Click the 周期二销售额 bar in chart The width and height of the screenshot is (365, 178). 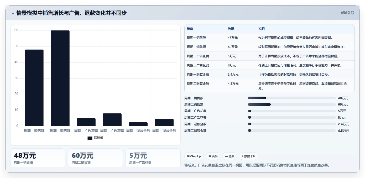[60, 78]
